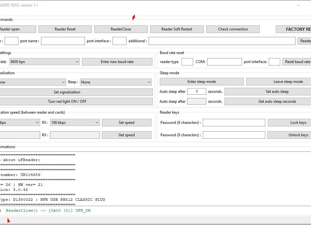This screenshot has height=225, width=311.
Task: Click the serial number UN104656 text
Action: (x=30, y=175)
